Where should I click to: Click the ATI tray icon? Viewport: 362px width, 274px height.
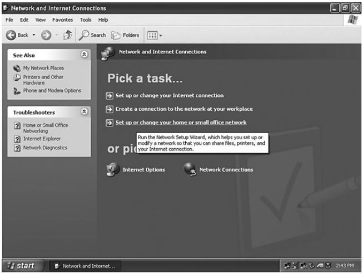(x=320, y=266)
